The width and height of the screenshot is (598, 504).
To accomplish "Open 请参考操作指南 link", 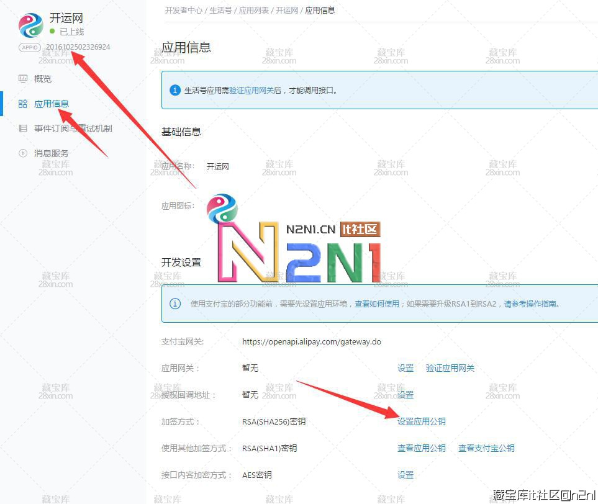I will tap(531, 304).
